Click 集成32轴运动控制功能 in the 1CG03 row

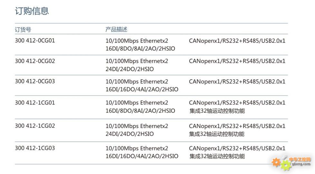click(x=217, y=156)
